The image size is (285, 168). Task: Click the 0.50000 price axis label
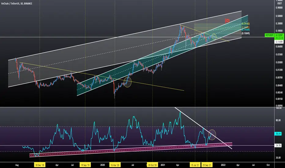[279, 16]
